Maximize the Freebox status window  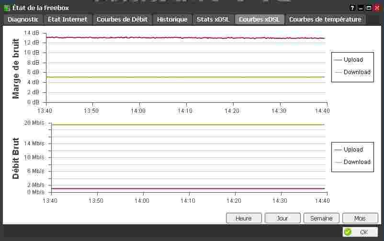click(369, 8)
